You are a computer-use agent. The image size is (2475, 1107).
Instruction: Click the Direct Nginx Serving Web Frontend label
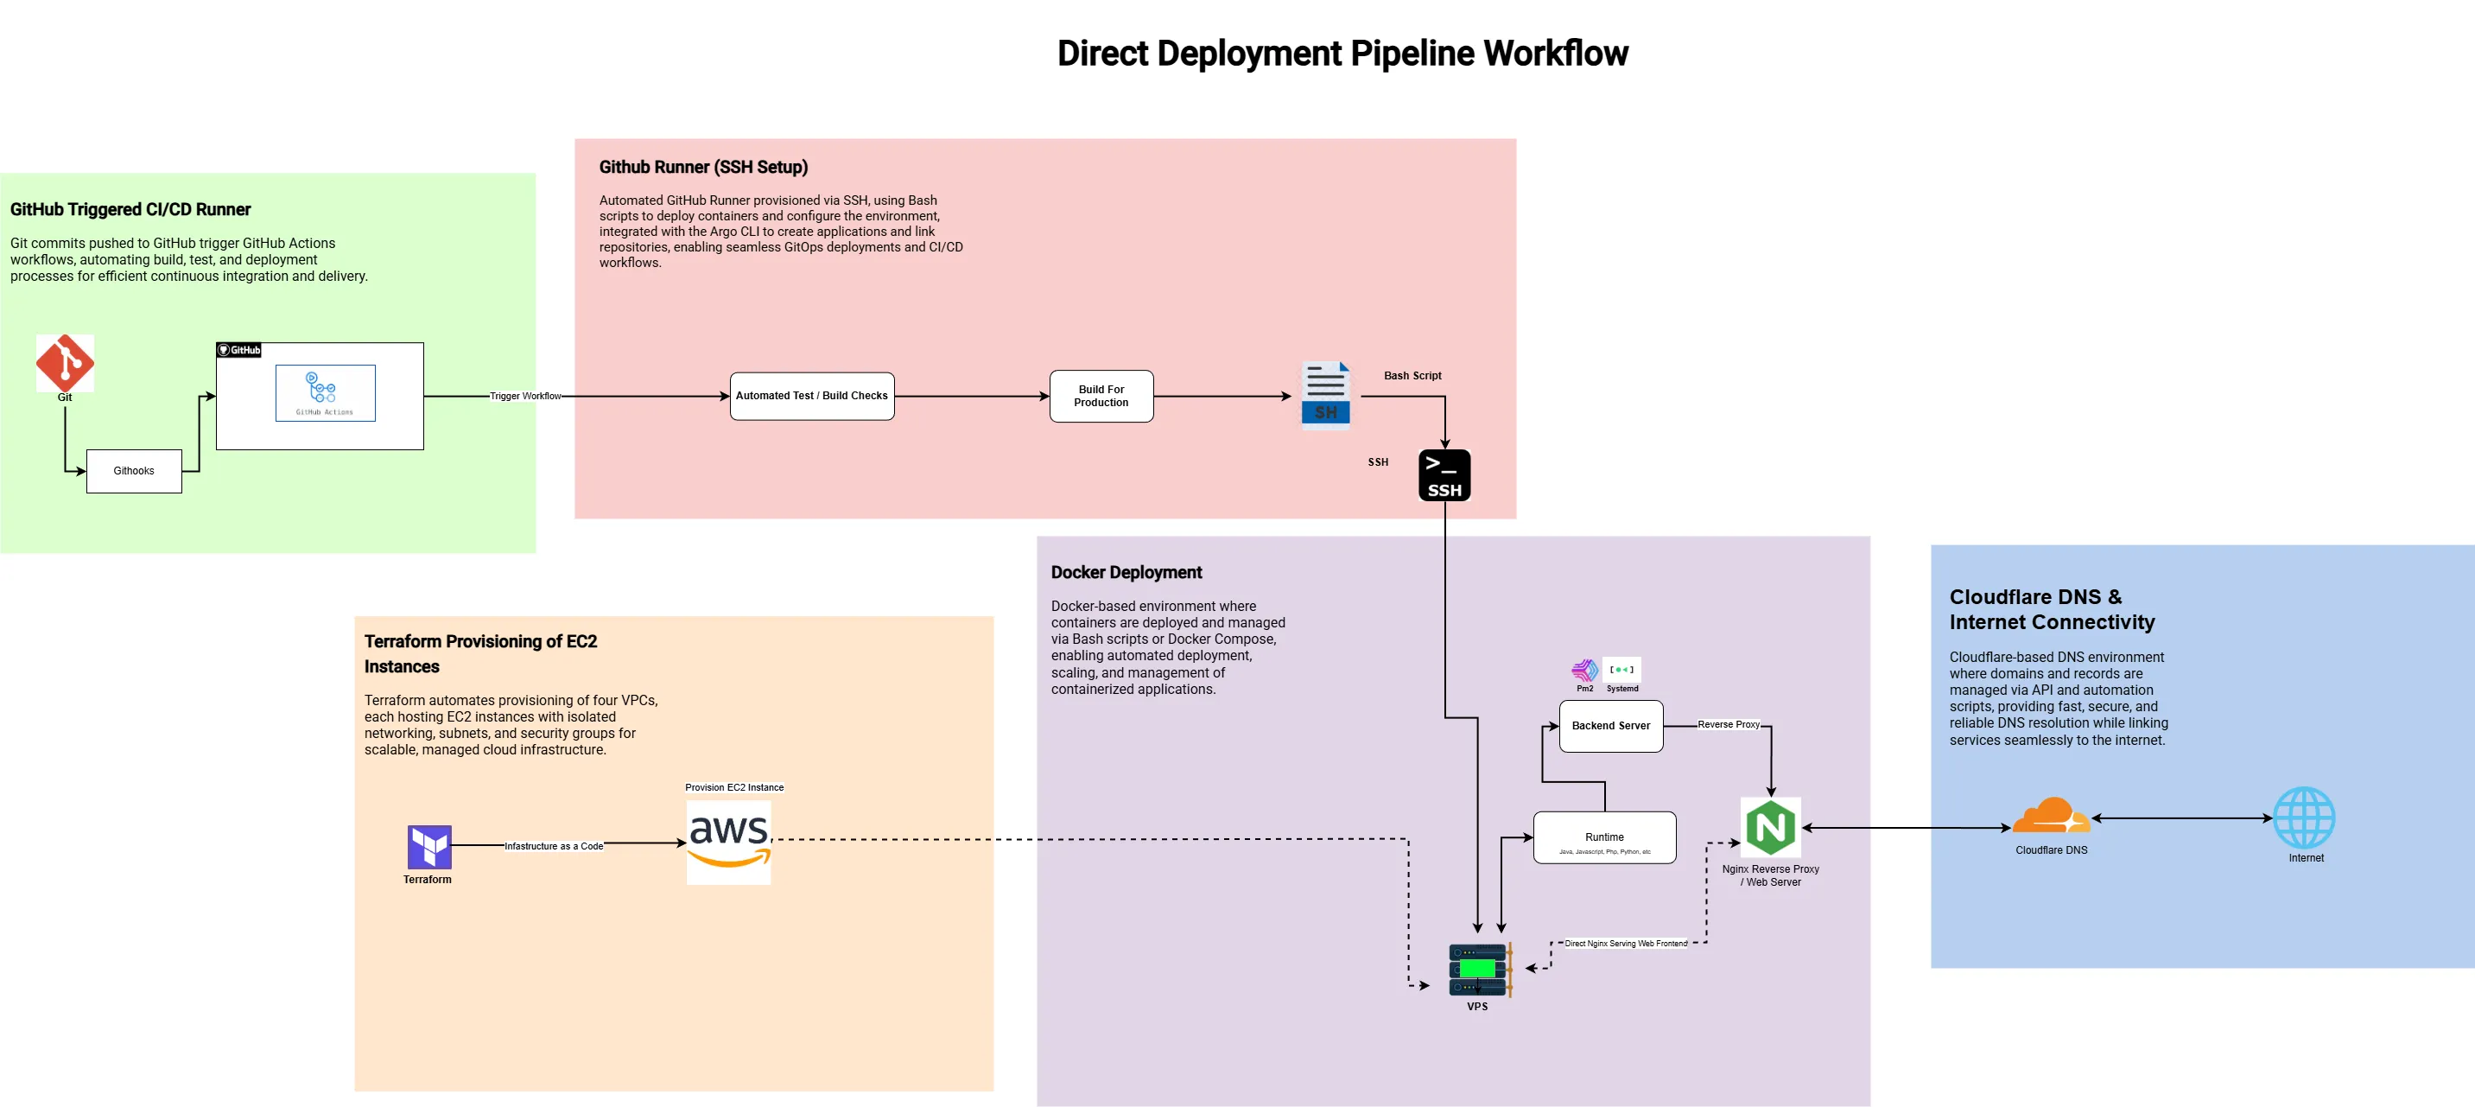[x=1624, y=943]
